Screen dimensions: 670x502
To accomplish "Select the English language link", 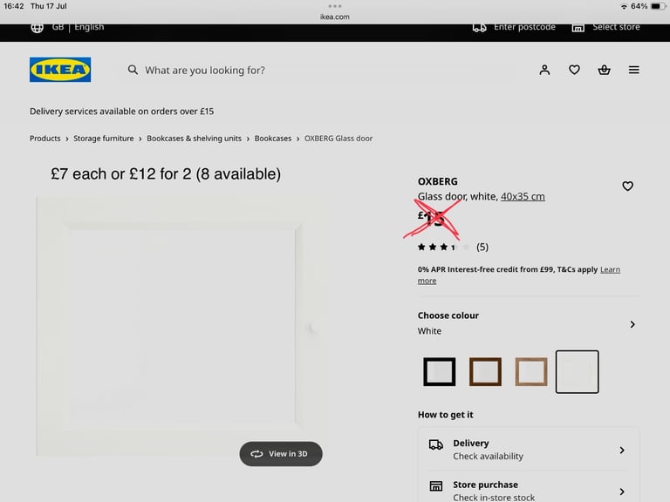I will pos(89,27).
